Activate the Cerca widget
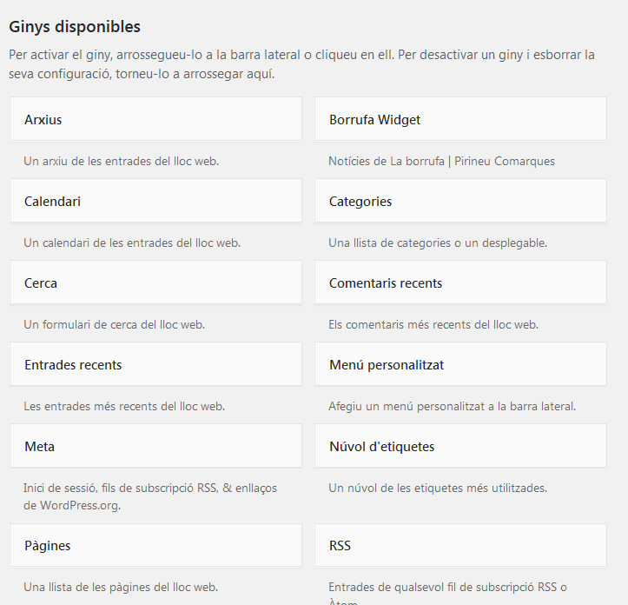The image size is (628, 605). pyautogui.click(x=155, y=283)
